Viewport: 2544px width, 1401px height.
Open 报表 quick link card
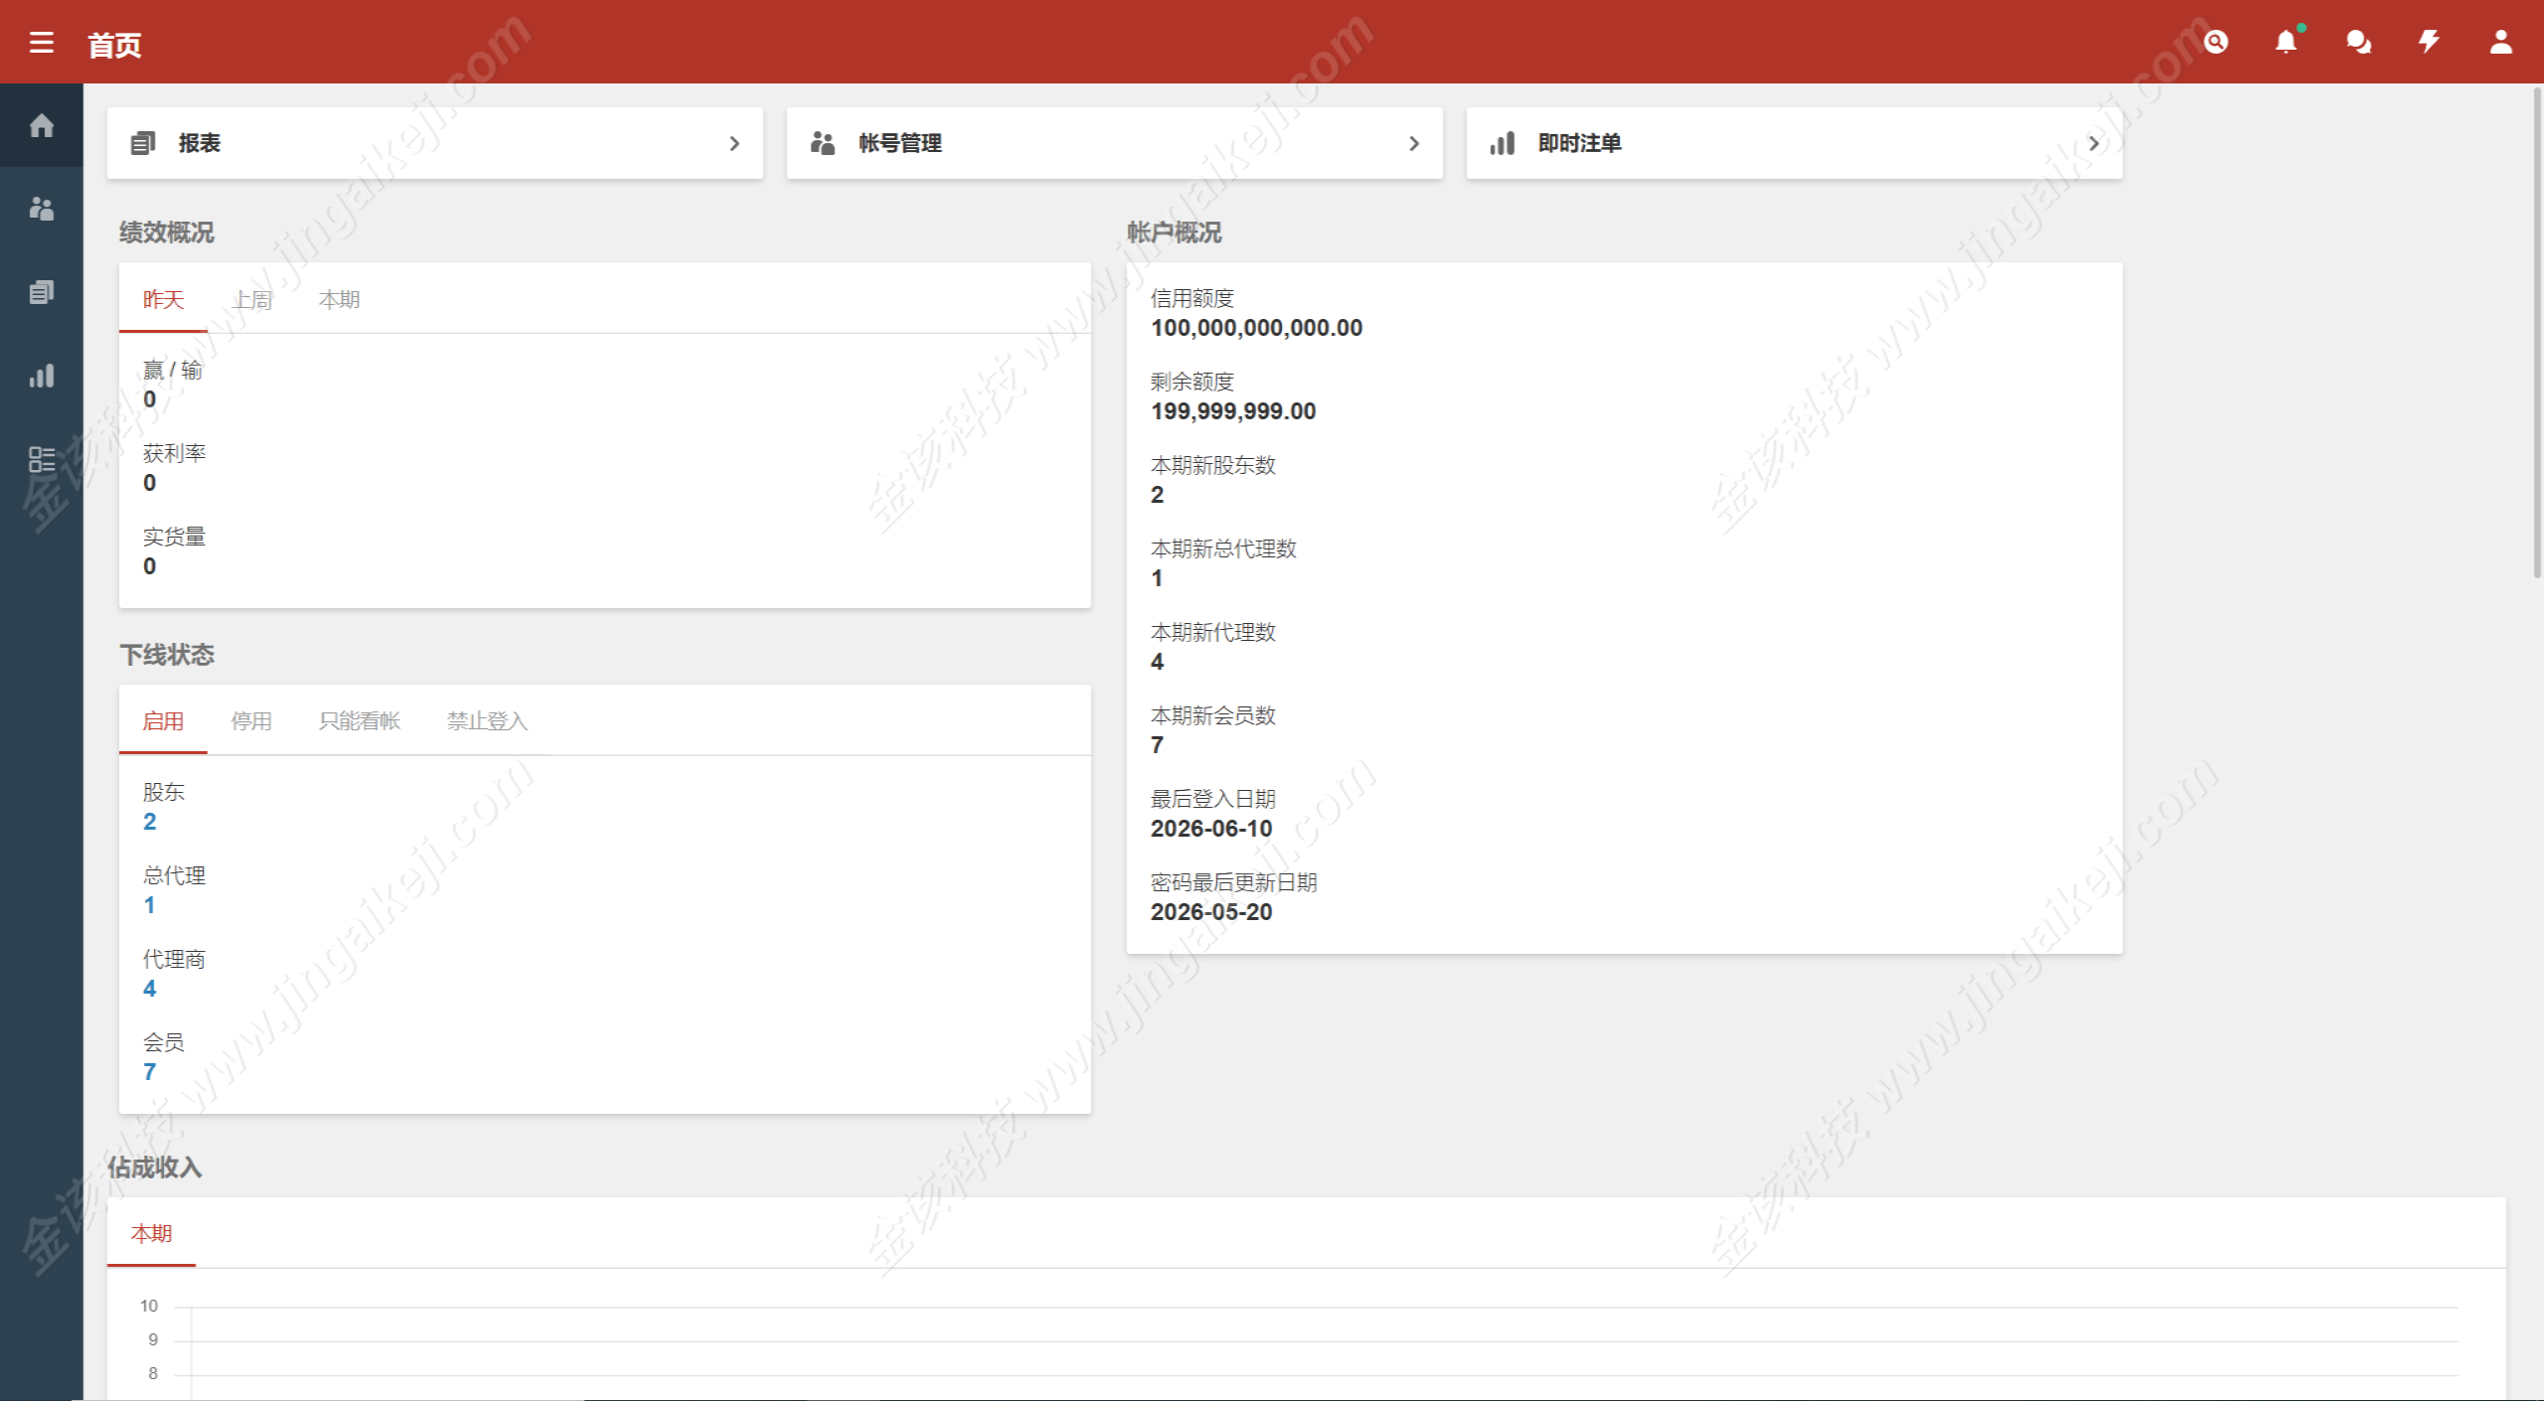click(435, 143)
